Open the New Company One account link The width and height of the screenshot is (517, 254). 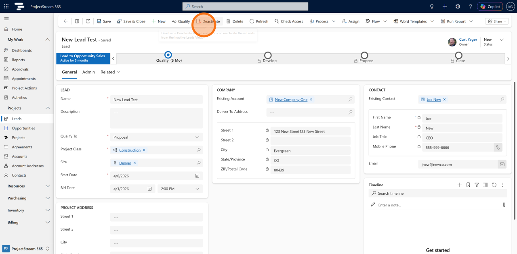(291, 100)
